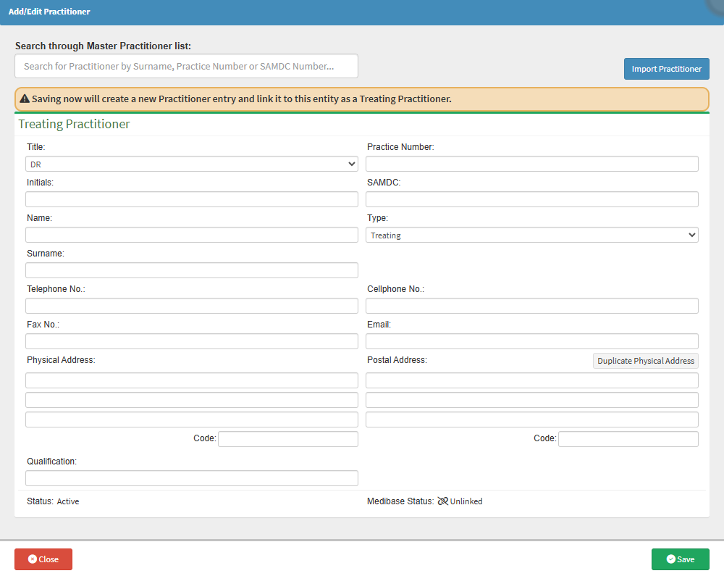Click the Physical Address Code field

pyautogui.click(x=287, y=440)
